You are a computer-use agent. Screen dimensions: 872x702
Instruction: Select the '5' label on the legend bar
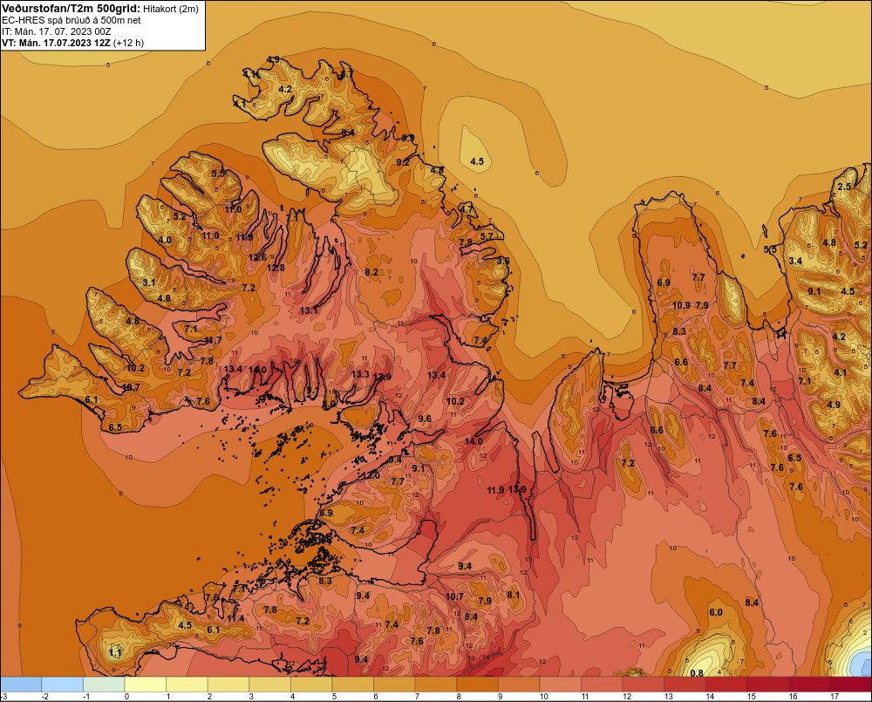pos(334,697)
